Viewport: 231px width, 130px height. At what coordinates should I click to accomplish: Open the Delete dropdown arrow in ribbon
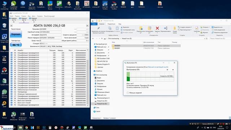pyautogui.click(x=157, y=33)
